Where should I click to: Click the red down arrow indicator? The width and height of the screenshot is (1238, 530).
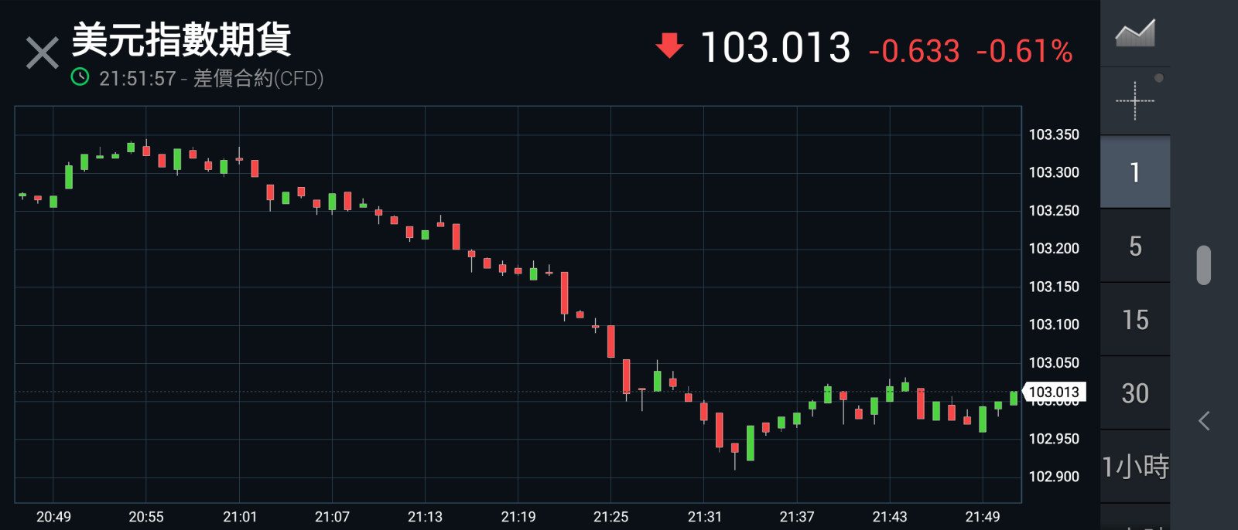[x=669, y=46]
